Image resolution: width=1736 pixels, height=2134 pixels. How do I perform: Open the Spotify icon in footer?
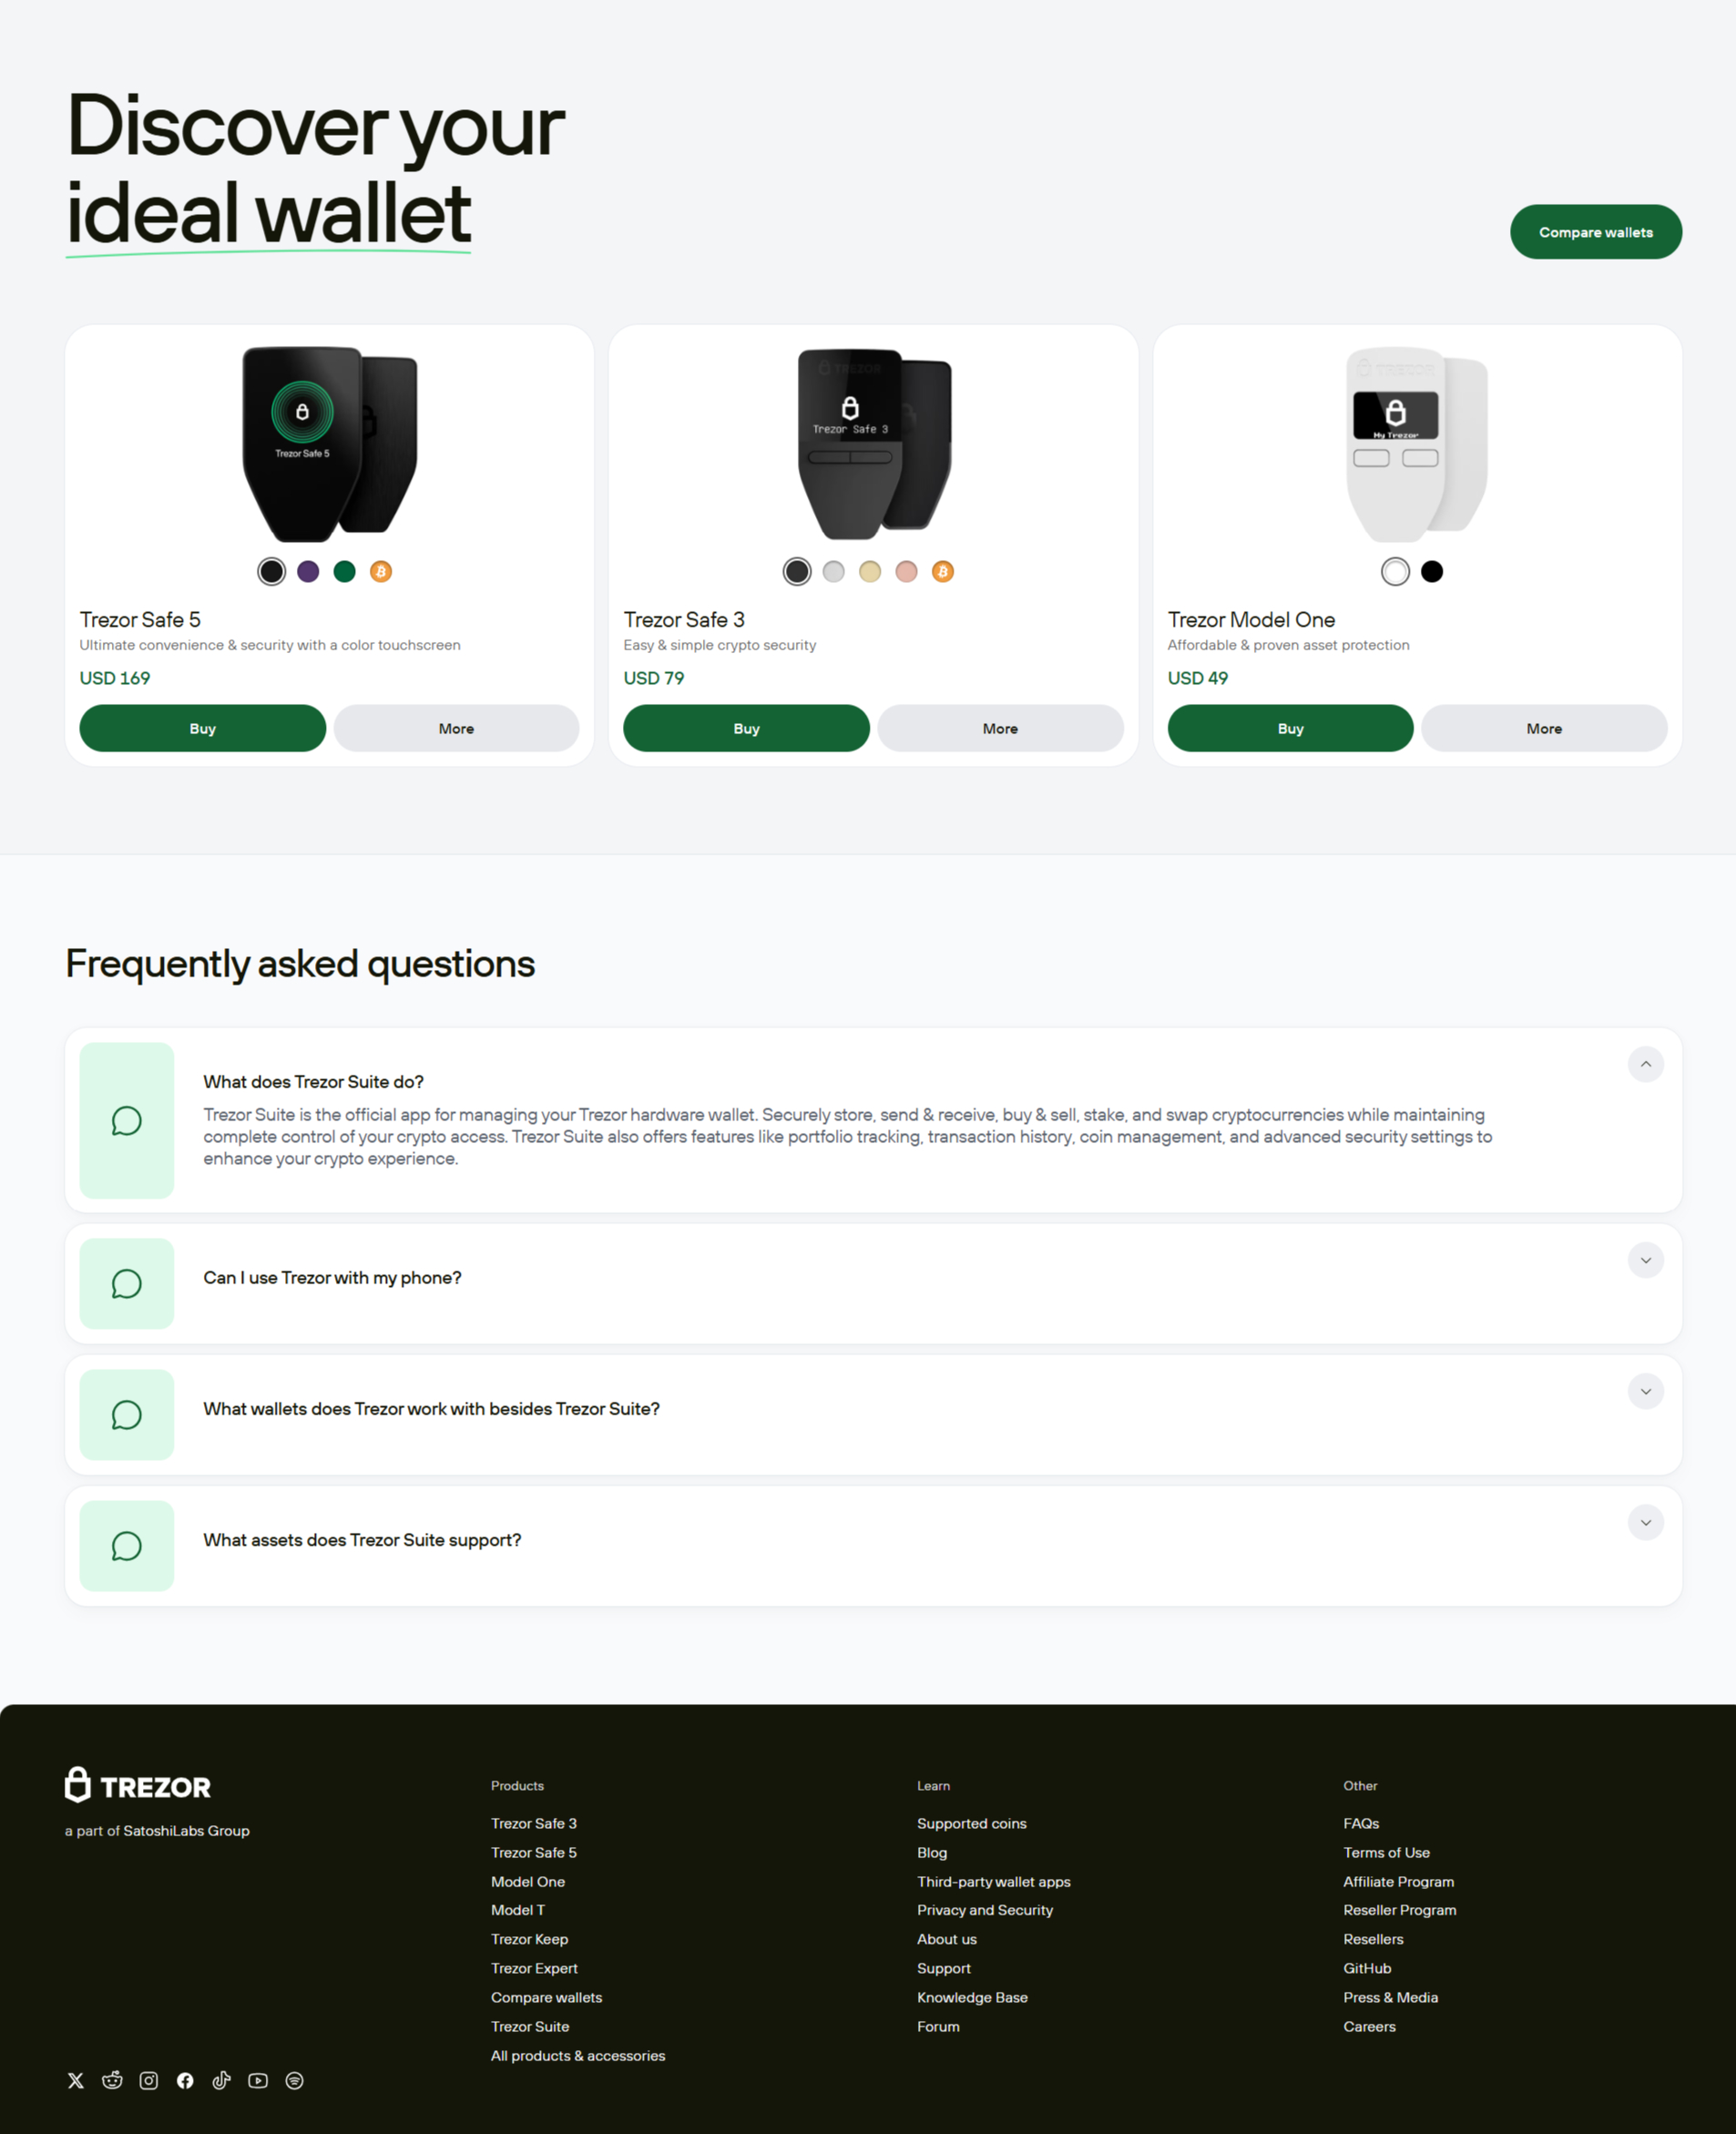click(295, 2080)
